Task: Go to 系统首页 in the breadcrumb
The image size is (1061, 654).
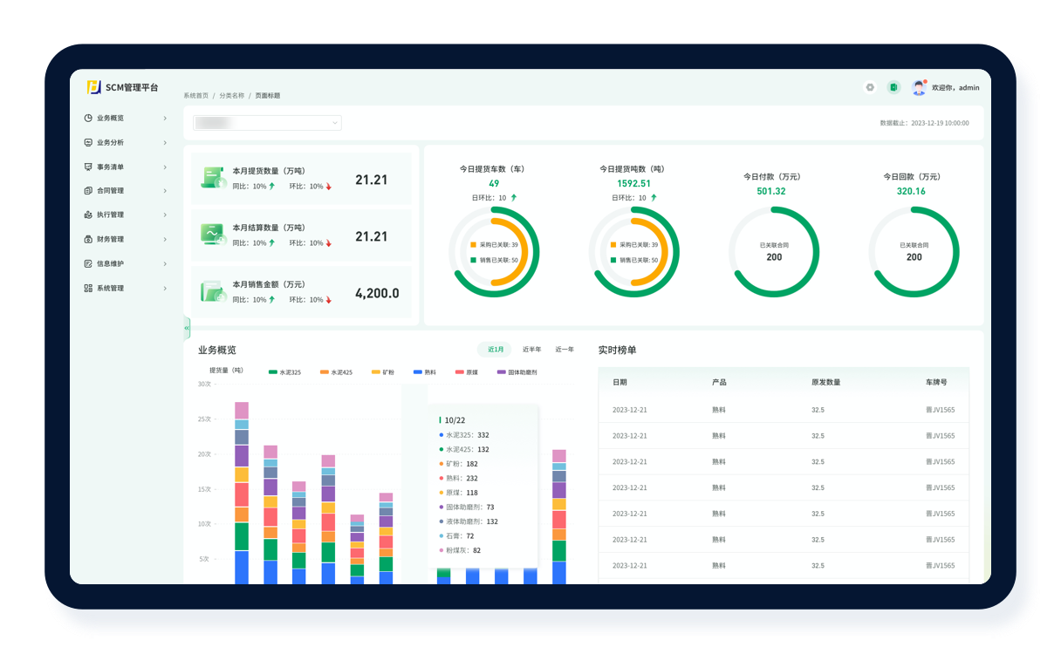Action: [195, 96]
